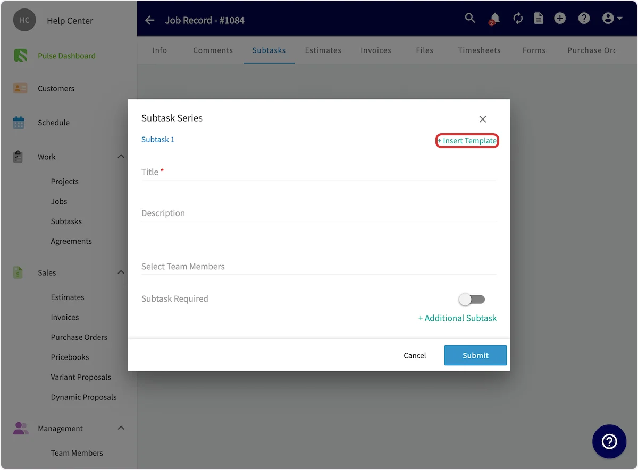Viewport: 638px width, 470px height.
Task: Collapse the Work section chevron
Action: 121,157
